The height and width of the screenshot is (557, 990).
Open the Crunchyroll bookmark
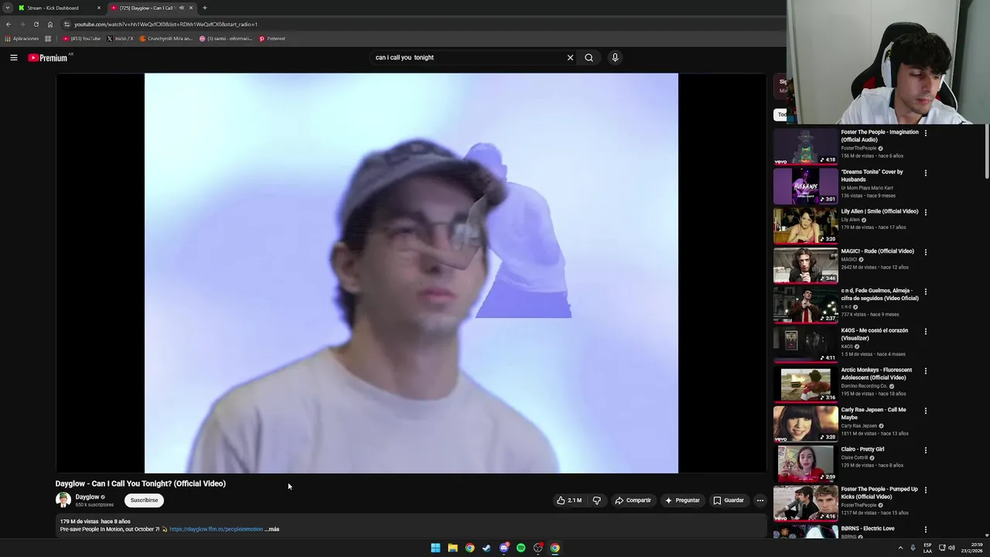coord(166,39)
